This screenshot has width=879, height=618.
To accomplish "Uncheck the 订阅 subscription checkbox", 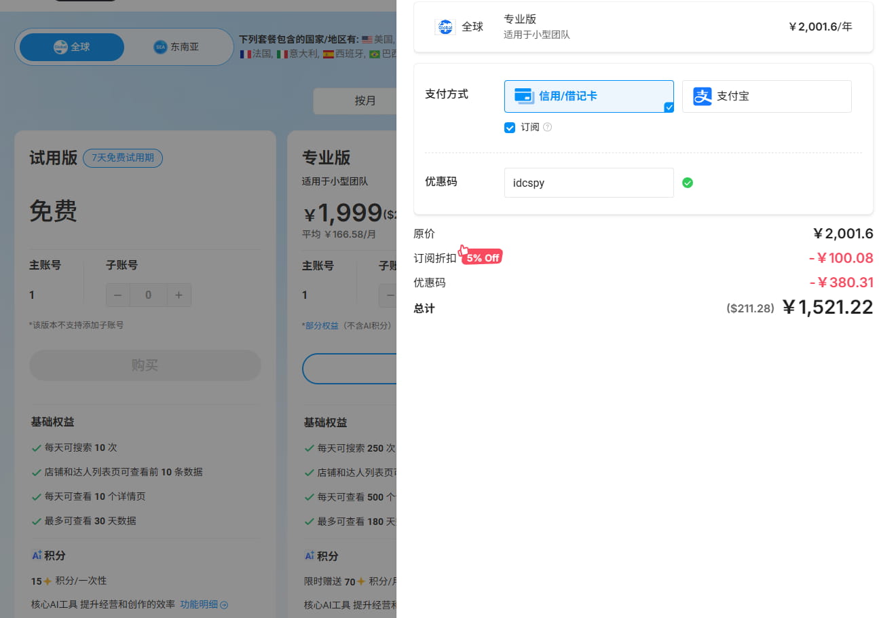I will point(509,127).
